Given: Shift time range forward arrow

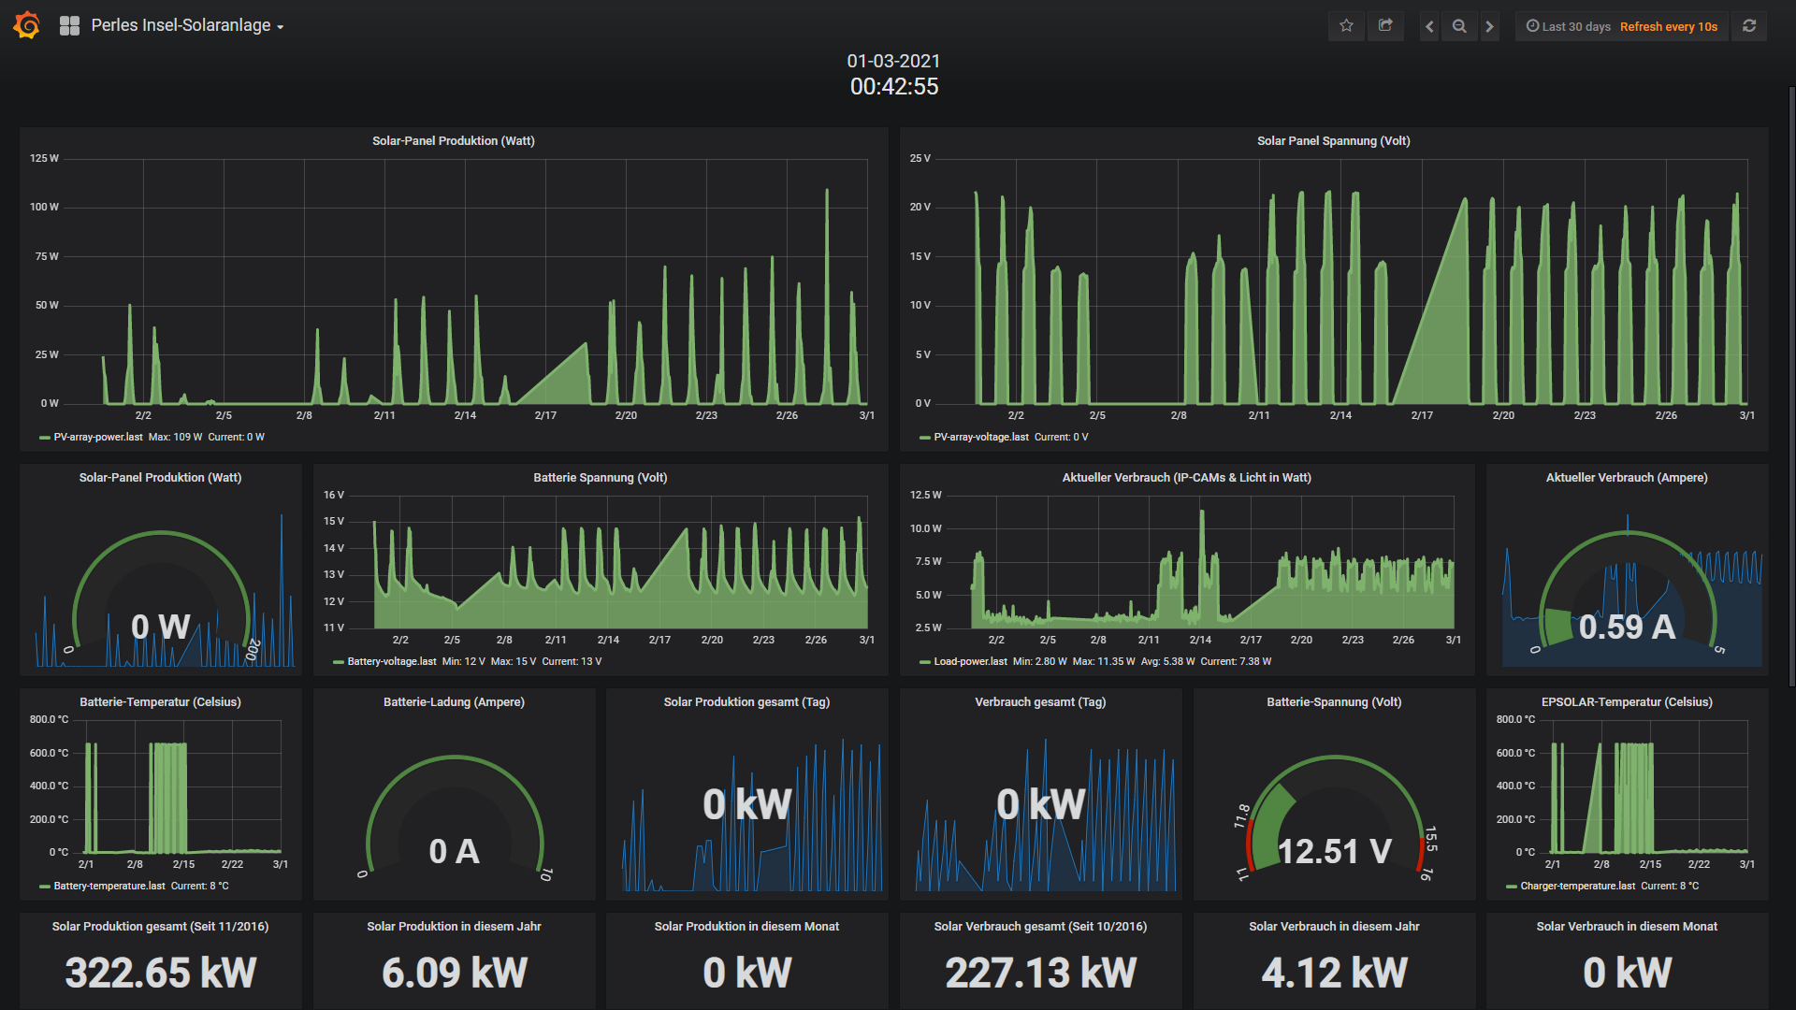Looking at the screenshot, I should [x=1490, y=27].
